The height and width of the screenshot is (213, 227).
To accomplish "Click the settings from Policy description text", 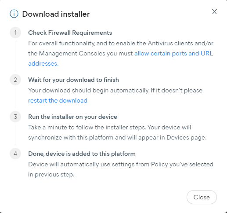I will (x=121, y=169).
